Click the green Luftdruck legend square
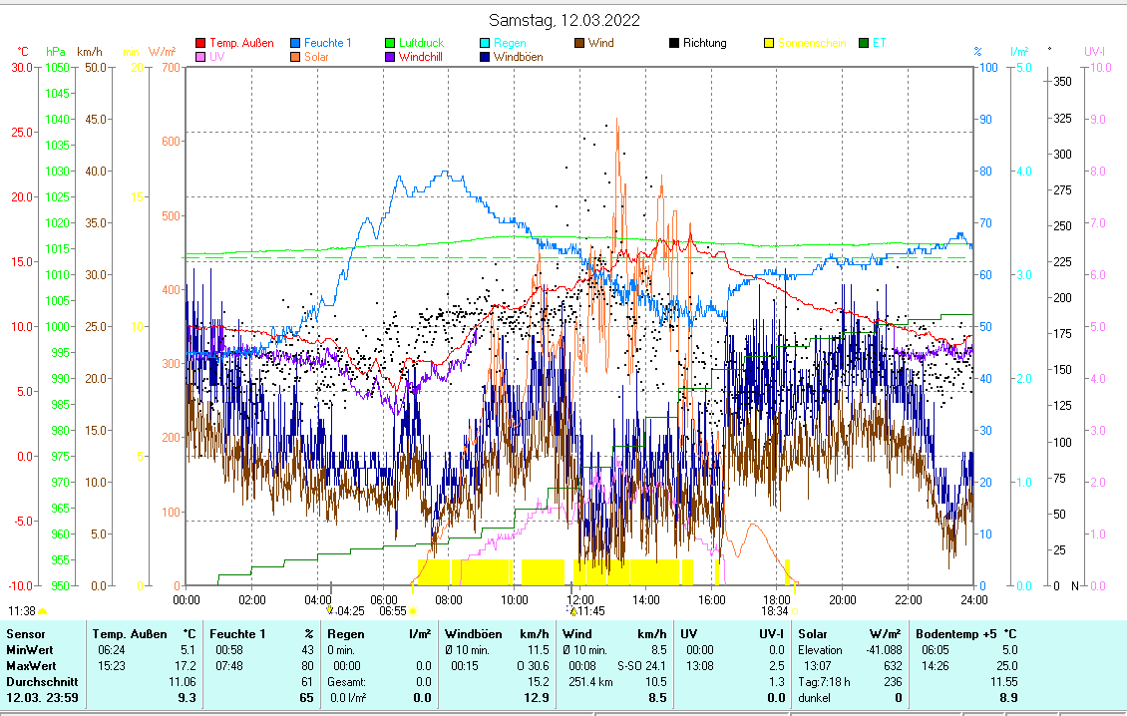Image resolution: width=1127 pixels, height=716 pixels. 391,43
